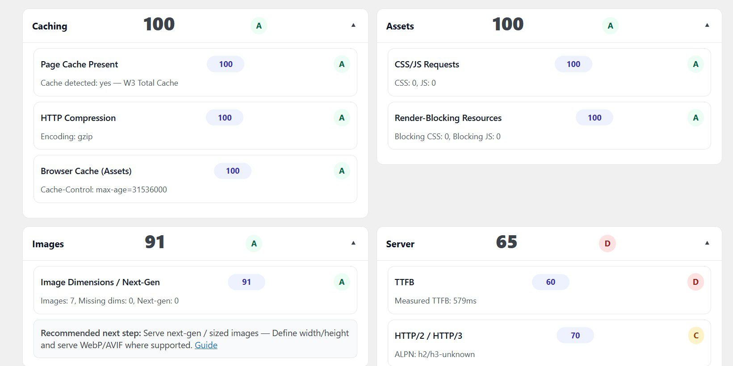Click the 'HTTP/2 / HTTP/3' heading
The height and width of the screenshot is (366, 733).
click(428, 336)
